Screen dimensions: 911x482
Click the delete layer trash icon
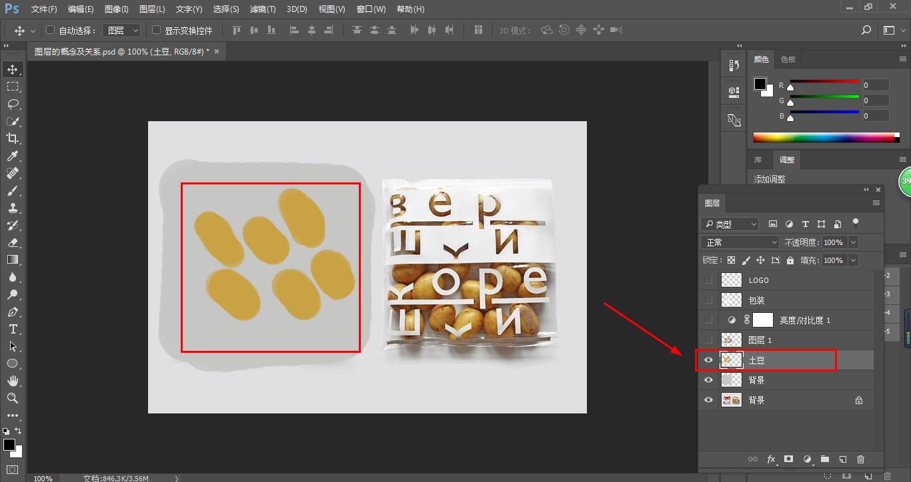point(860,459)
